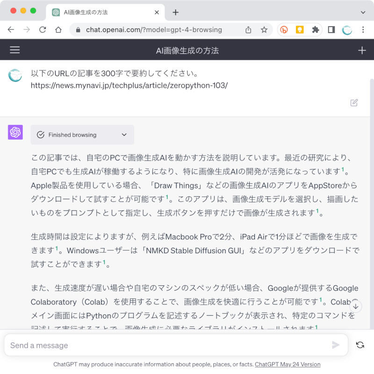The image size is (374, 374).
Task: Click the first citation footnote 1
Action: 343,170
